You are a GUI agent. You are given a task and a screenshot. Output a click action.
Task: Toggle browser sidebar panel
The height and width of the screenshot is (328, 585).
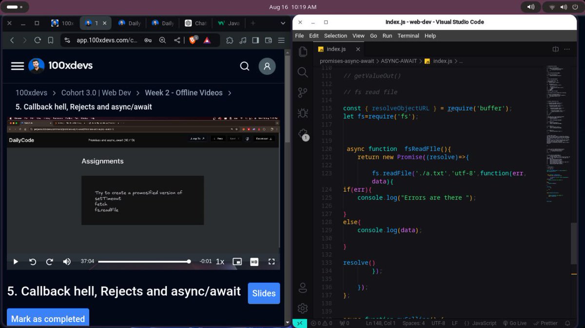pyautogui.click(x=255, y=40)
